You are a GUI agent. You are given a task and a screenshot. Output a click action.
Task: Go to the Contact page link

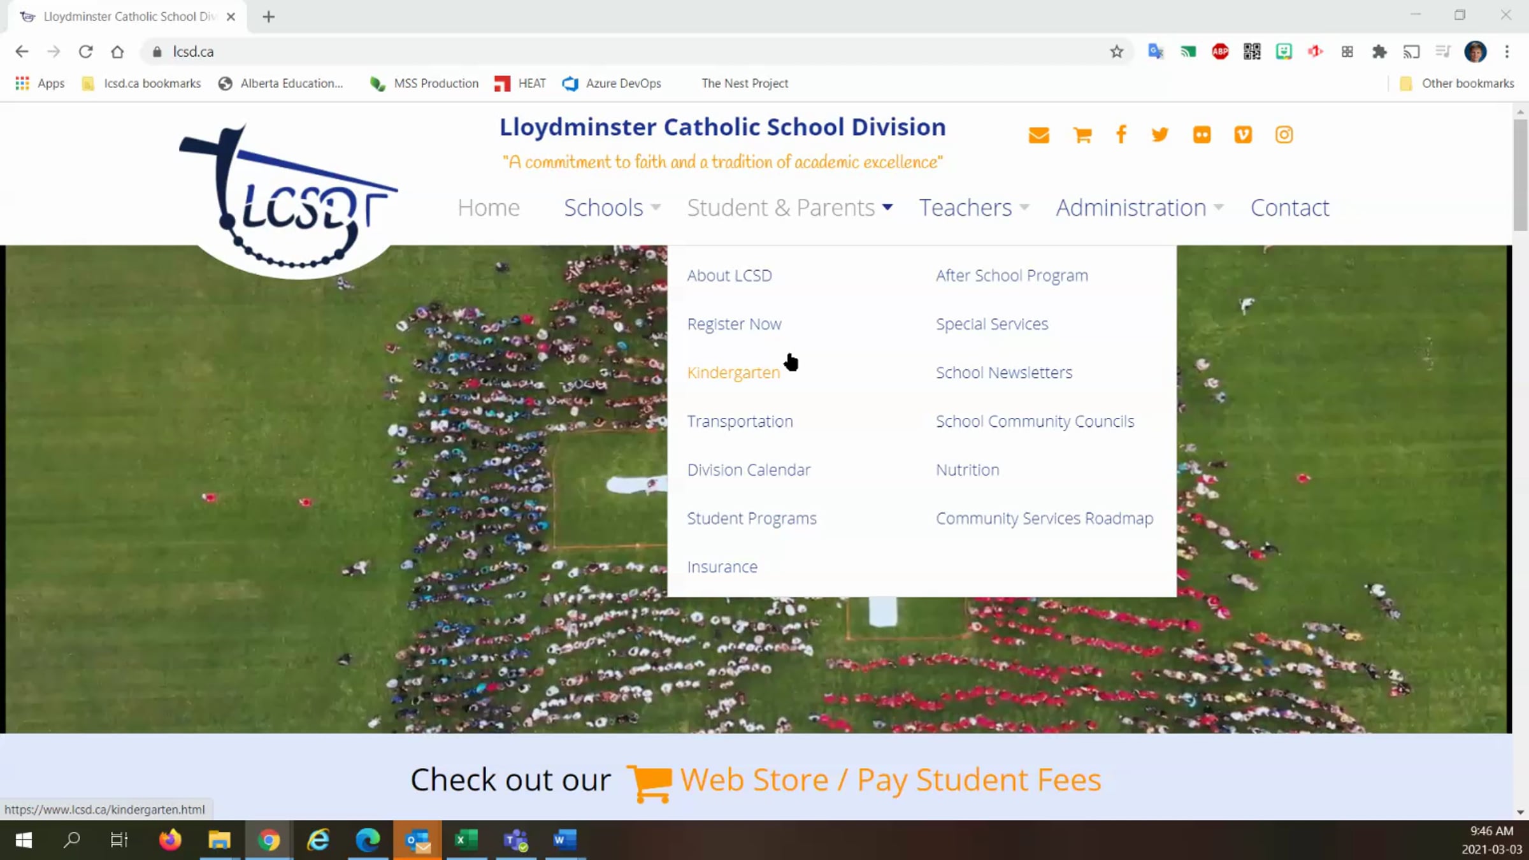click(1289, 208)
